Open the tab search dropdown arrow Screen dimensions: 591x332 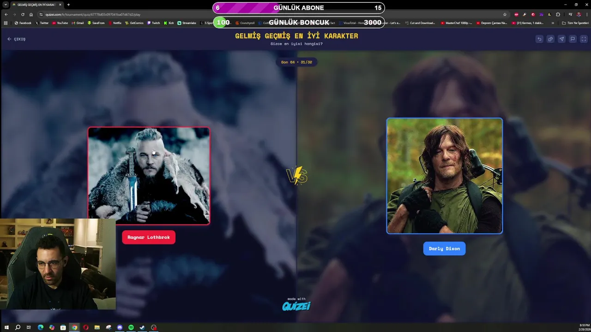click(6, 5)
